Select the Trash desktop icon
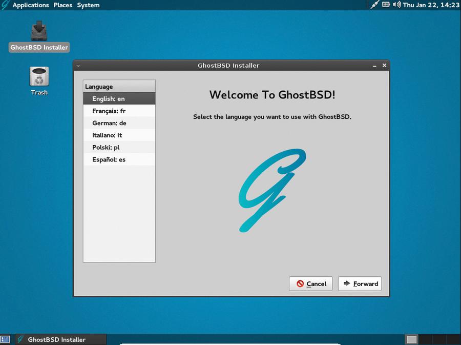Viewport: 461px width, 345px height. (39, 81)
